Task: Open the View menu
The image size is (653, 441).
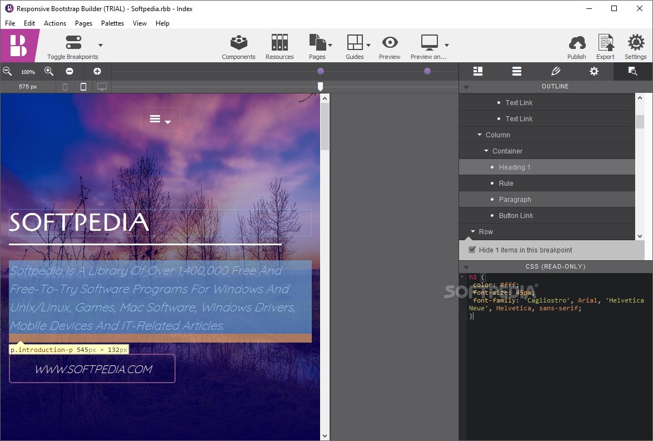Action: (x=139, y=23)
